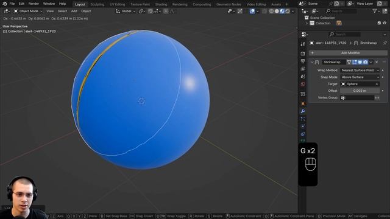Image resolution: width=390 pixels, height=219 pixels.
Task: Open the Global transform orientation dropdown
Action: 126,11
